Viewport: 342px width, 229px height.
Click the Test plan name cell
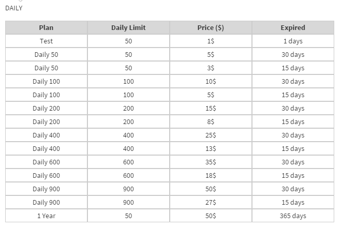click(46, 41)
